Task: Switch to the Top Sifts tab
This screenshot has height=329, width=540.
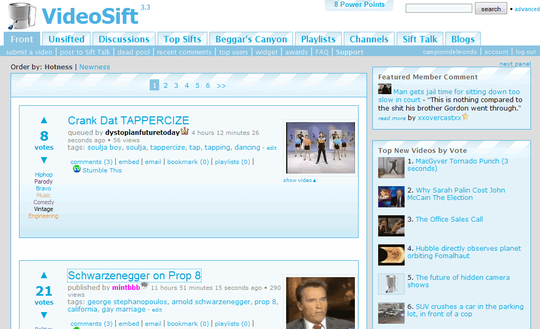Action: point(182,39)
